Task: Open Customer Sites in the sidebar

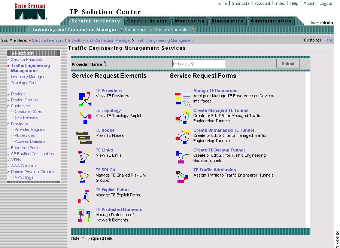Action: tap(28, 111)
